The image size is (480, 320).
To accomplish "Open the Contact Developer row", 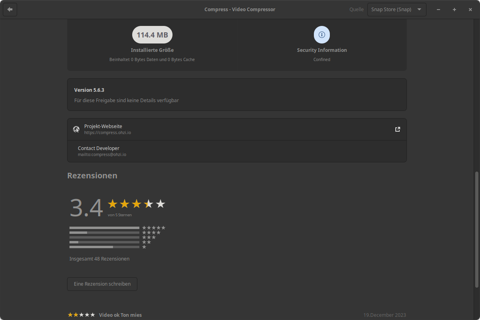I will click(237, 151).
